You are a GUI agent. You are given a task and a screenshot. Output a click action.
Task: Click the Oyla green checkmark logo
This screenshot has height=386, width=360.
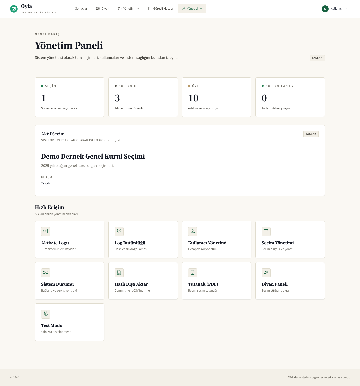[x=14, y=9]
